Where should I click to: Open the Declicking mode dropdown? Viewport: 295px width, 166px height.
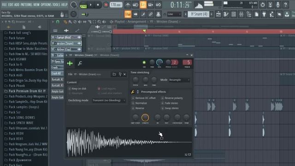pyautogui.click(x=109, y=101)
